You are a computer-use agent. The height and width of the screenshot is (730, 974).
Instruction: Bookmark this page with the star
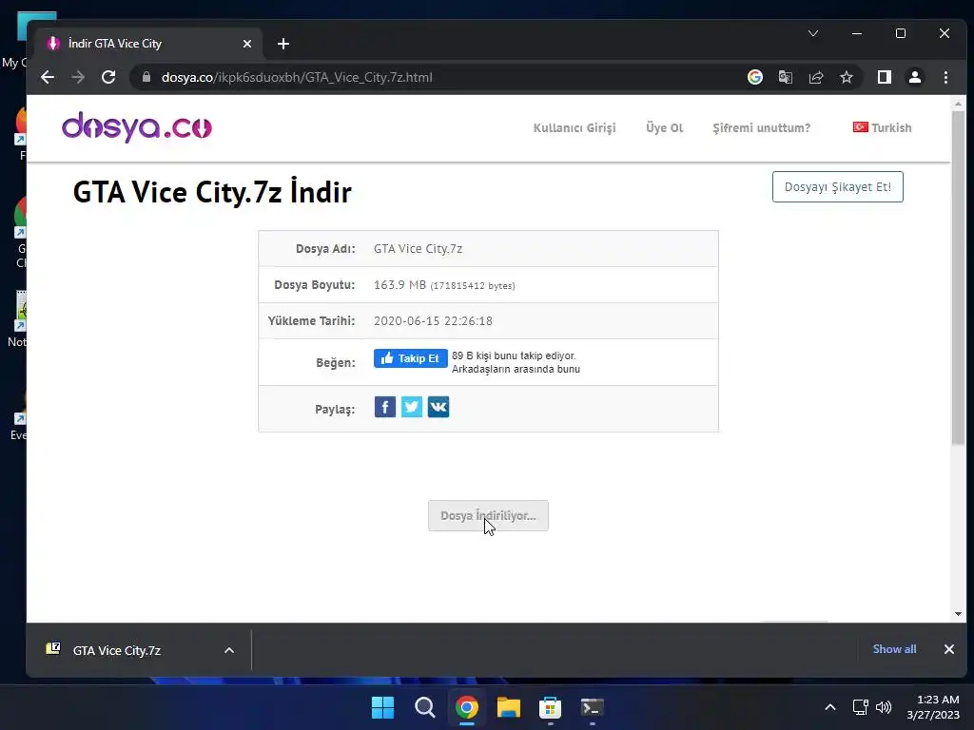click(846, 77)
